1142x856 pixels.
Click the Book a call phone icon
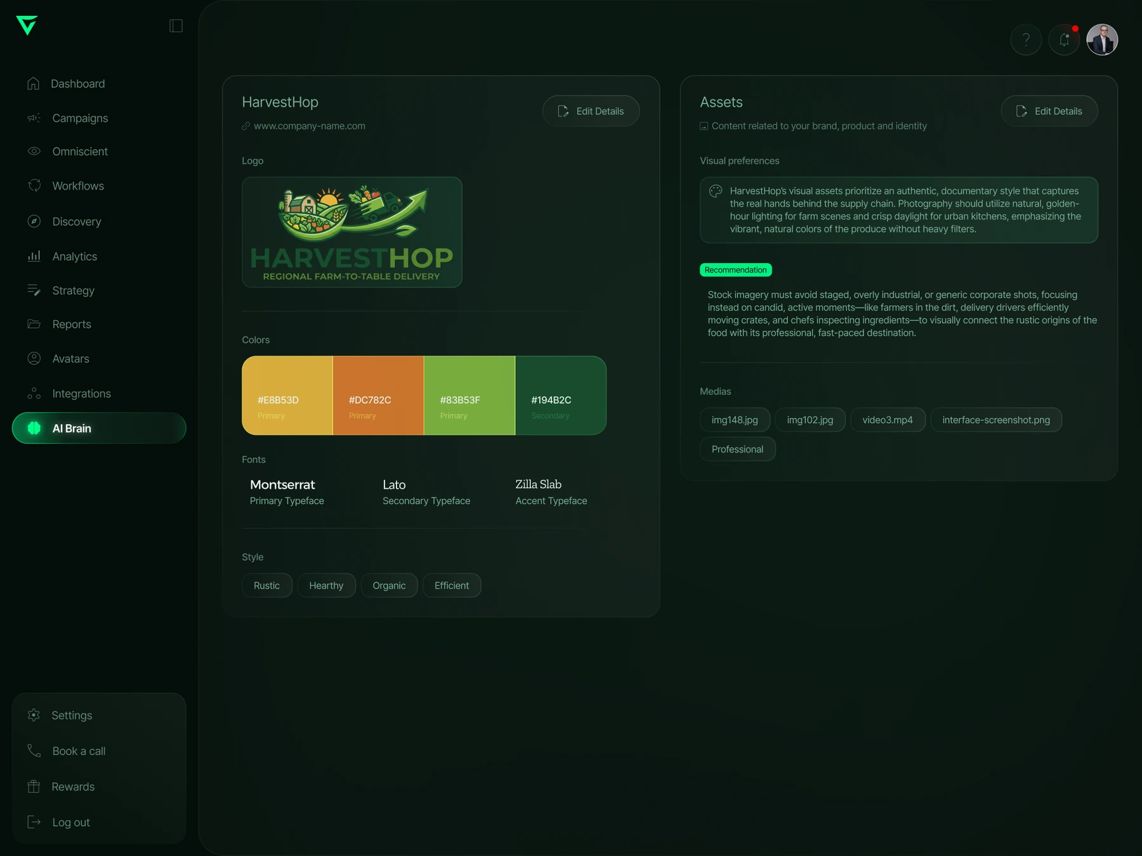tap(34, 751)
